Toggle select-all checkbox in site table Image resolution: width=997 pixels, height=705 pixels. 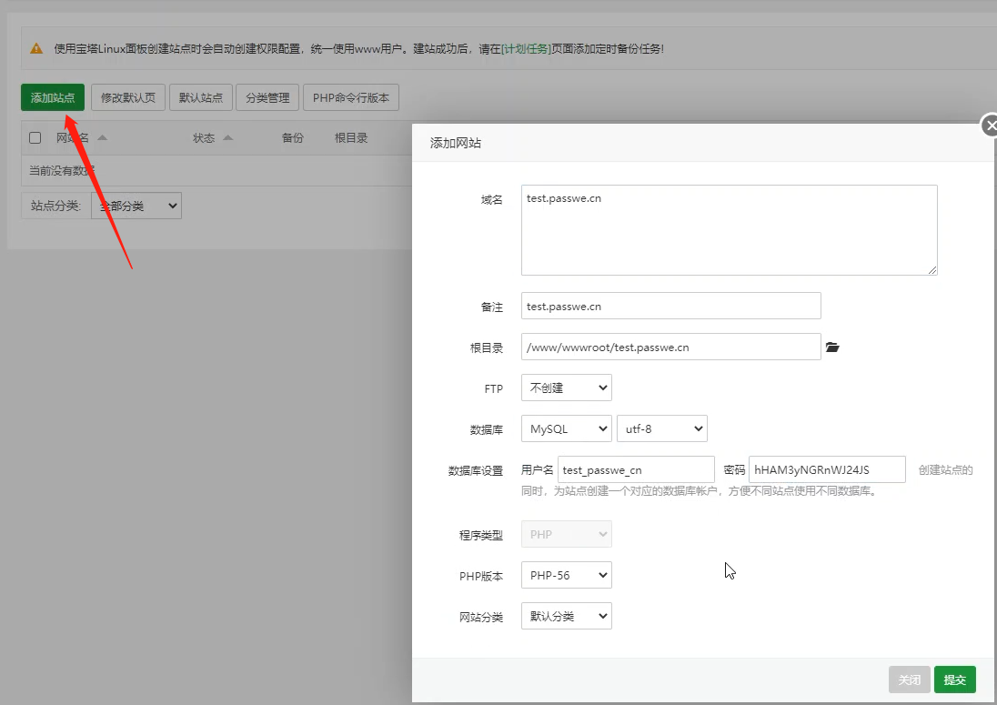pyautogui.click(x=35, y=138)
